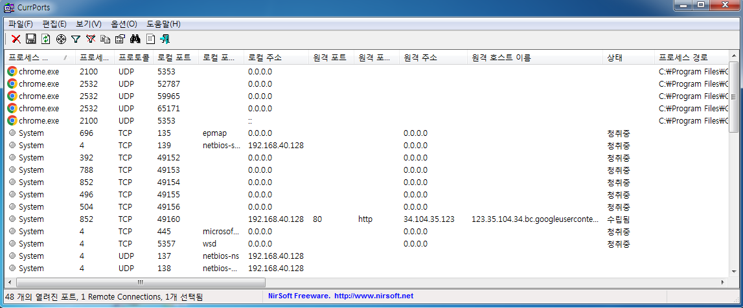The image size is (743, 308).
Task: Click status bar text showing 48 open ports
Action: coord(104,296)
